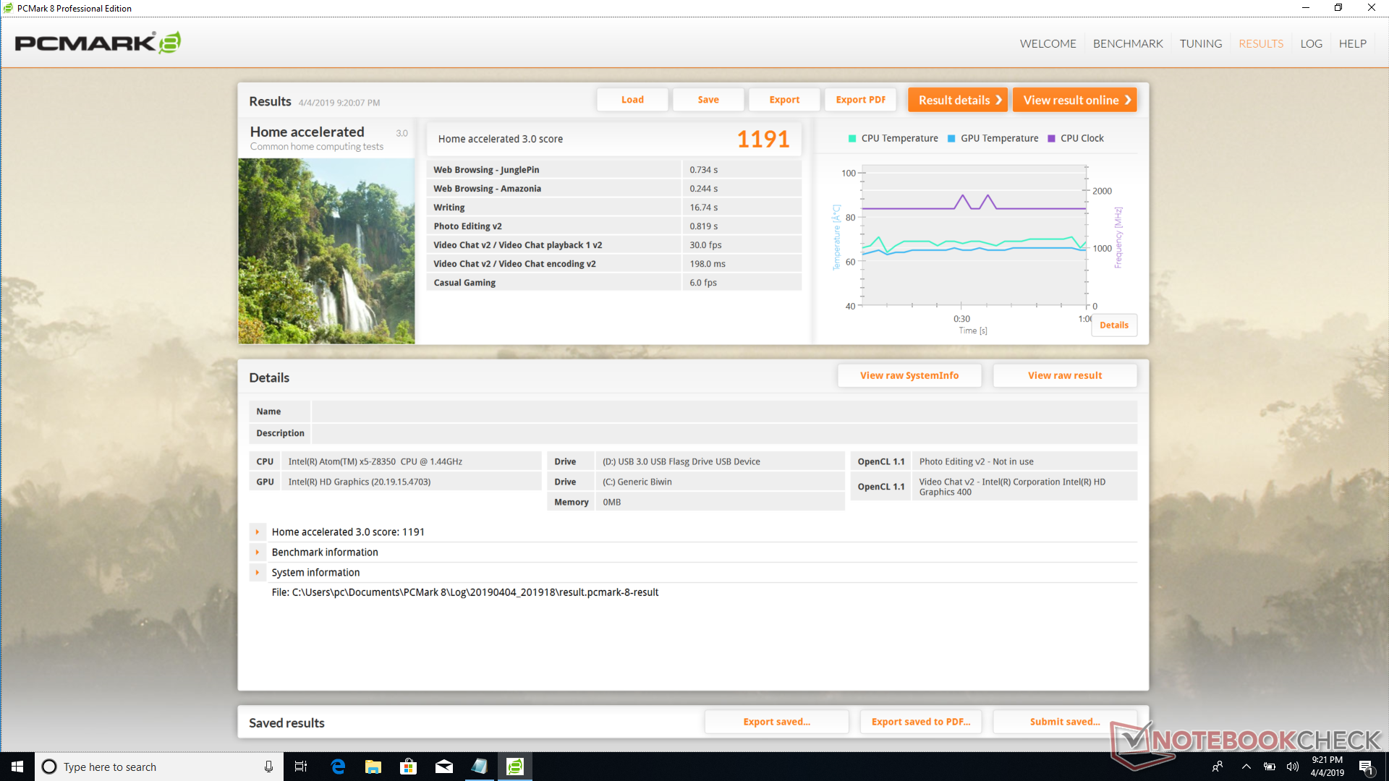This screenshot has width=1389, height=781.
Task: Switch to the BENCHMARK tab
Action: pos(1128,43)
